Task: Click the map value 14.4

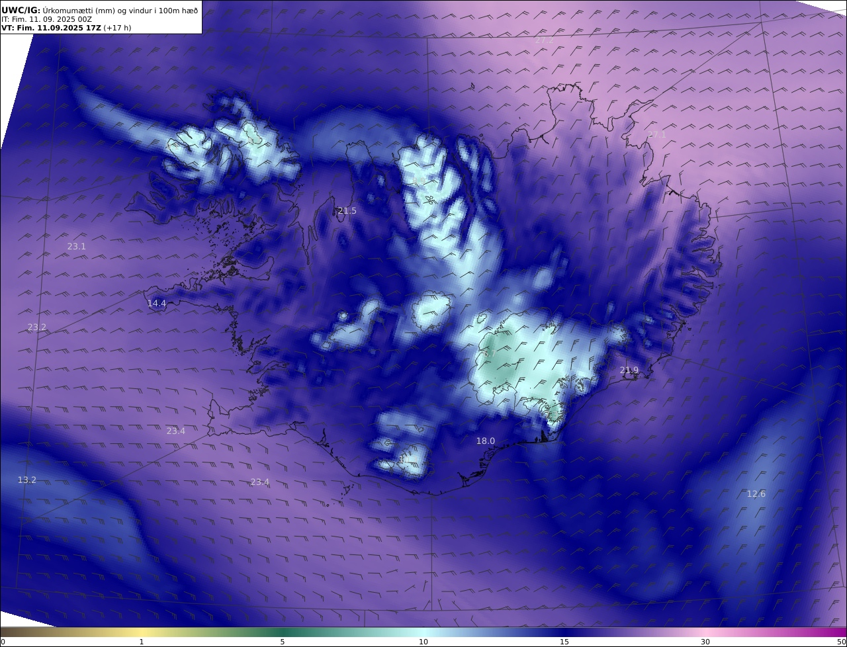Action: tap(157, 304)
